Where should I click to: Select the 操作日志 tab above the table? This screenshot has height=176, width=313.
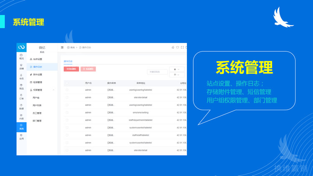[68, 61]
